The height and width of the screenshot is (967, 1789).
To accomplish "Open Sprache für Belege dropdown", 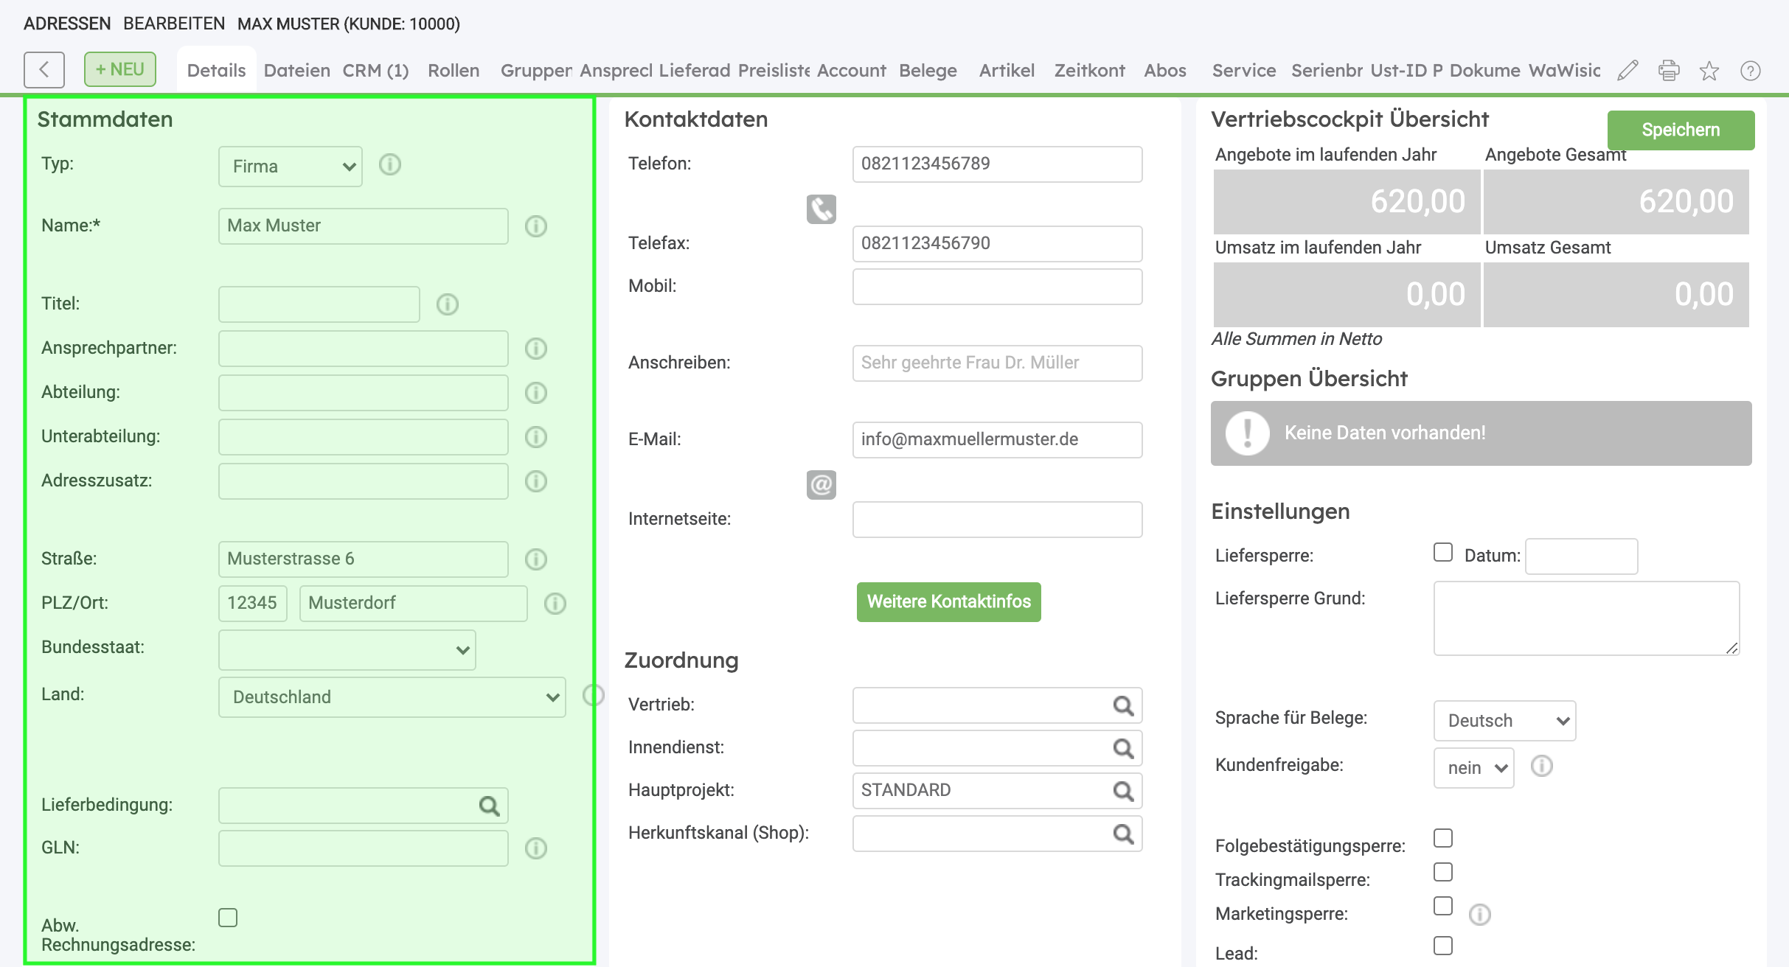I will [x=1504, y=721].
